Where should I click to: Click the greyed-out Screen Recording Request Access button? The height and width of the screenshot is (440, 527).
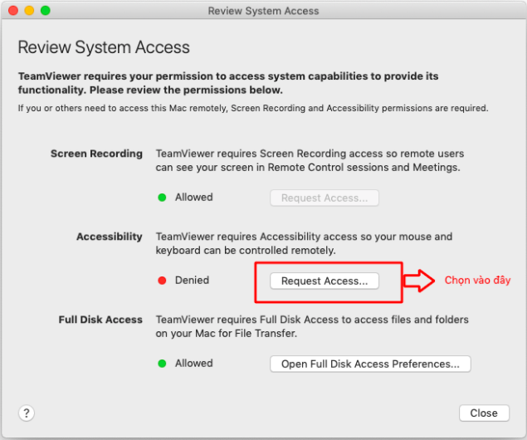324,198
